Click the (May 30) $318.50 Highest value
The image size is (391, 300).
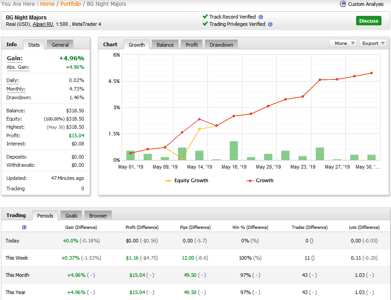(65, 127)
